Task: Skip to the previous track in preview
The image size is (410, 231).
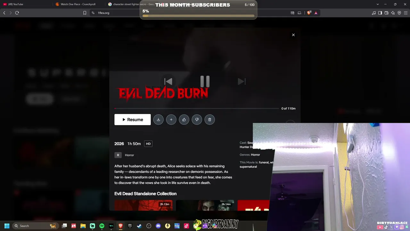Action: (x=168, y=81)
